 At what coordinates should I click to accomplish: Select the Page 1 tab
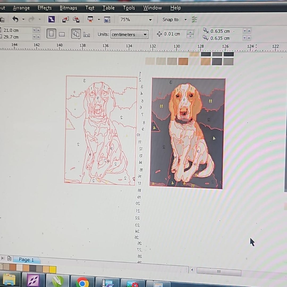pyautogui.click(x=26, y=260)
